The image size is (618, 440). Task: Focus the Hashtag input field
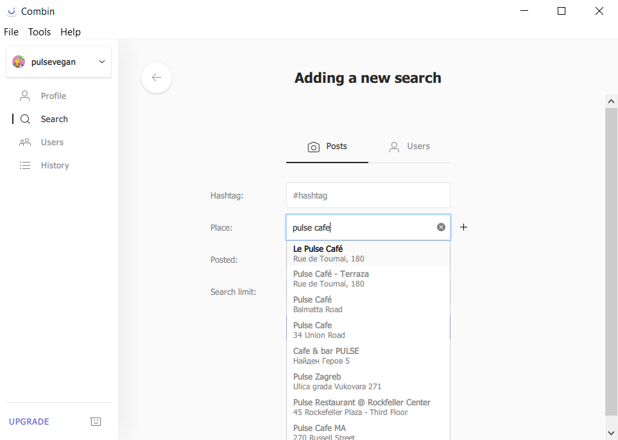click(x=368, y=195)
